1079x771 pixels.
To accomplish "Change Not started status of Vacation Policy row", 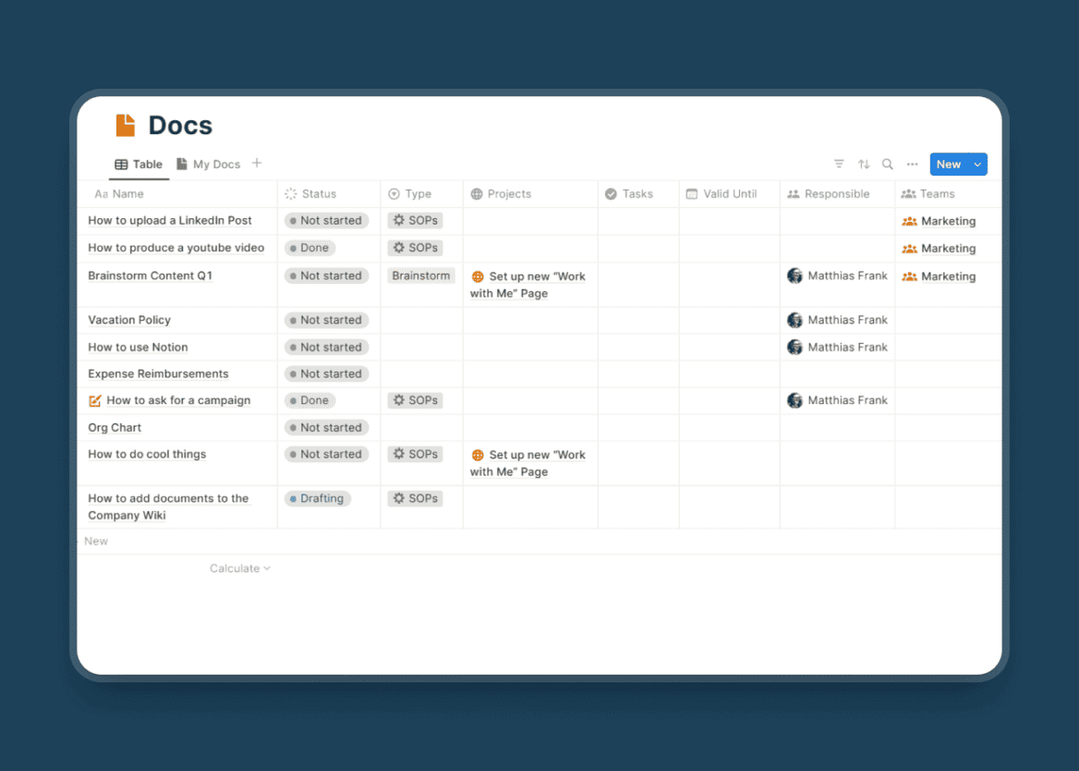I will (x=326, y=320).
